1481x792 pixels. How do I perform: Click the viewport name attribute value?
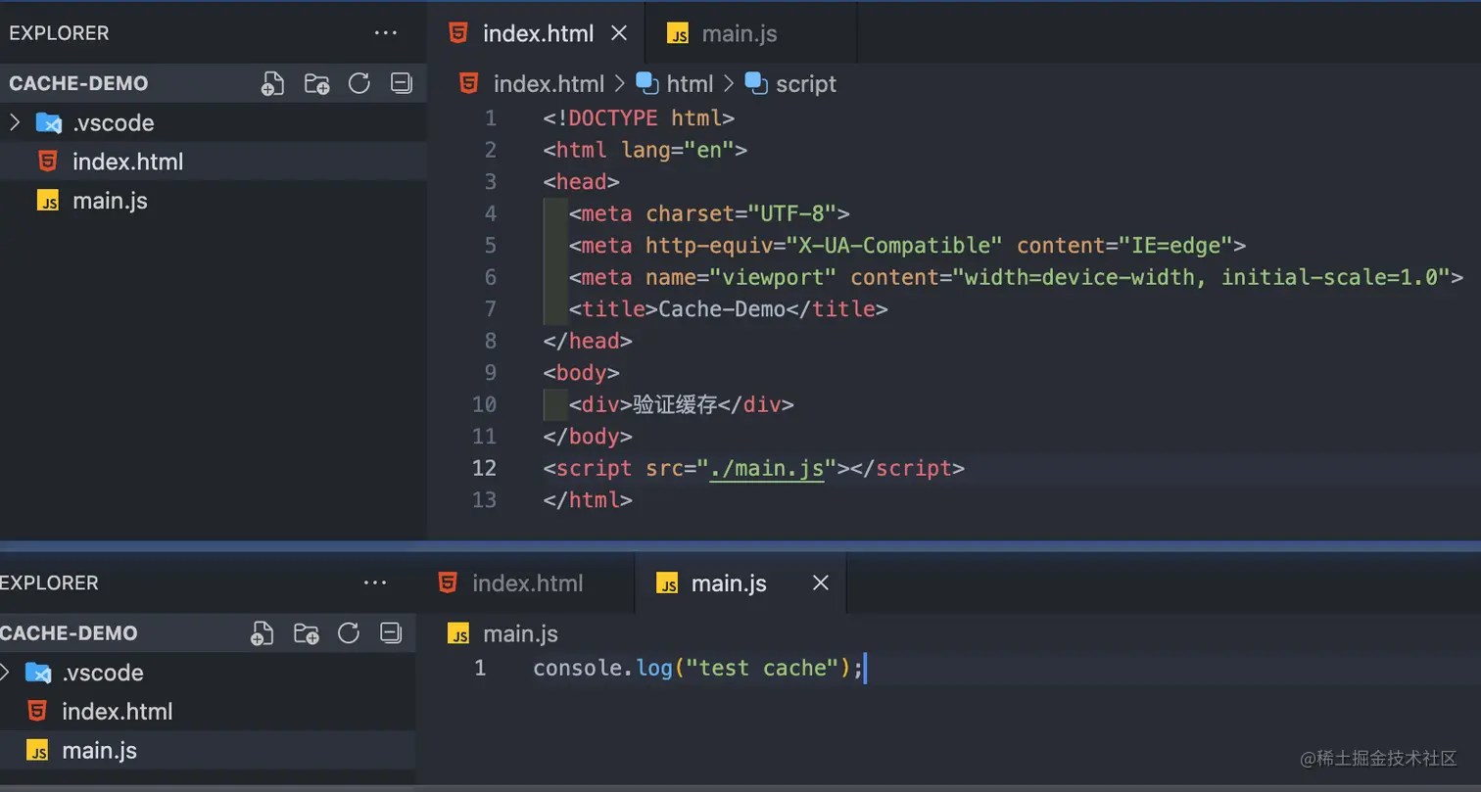pyautogui.click(x=773, y=277)
